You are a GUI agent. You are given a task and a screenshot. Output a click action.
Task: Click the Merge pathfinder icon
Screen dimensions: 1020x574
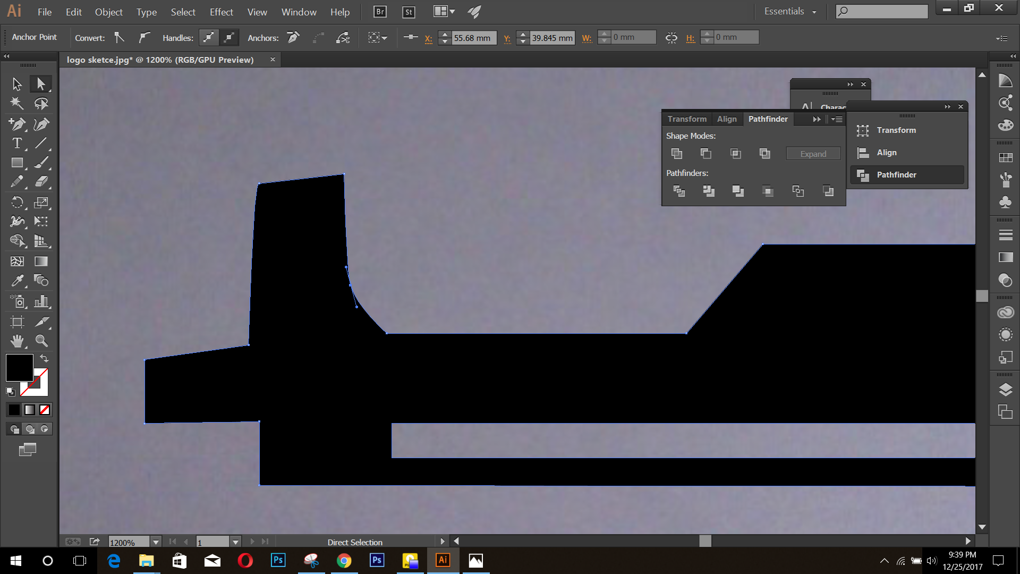pos(738,191)
